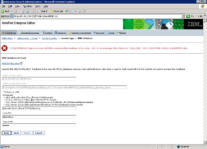The height and width of the screenshot is (149, 207).
Task: Click the red SQL error message text
Action: point(99,48)
